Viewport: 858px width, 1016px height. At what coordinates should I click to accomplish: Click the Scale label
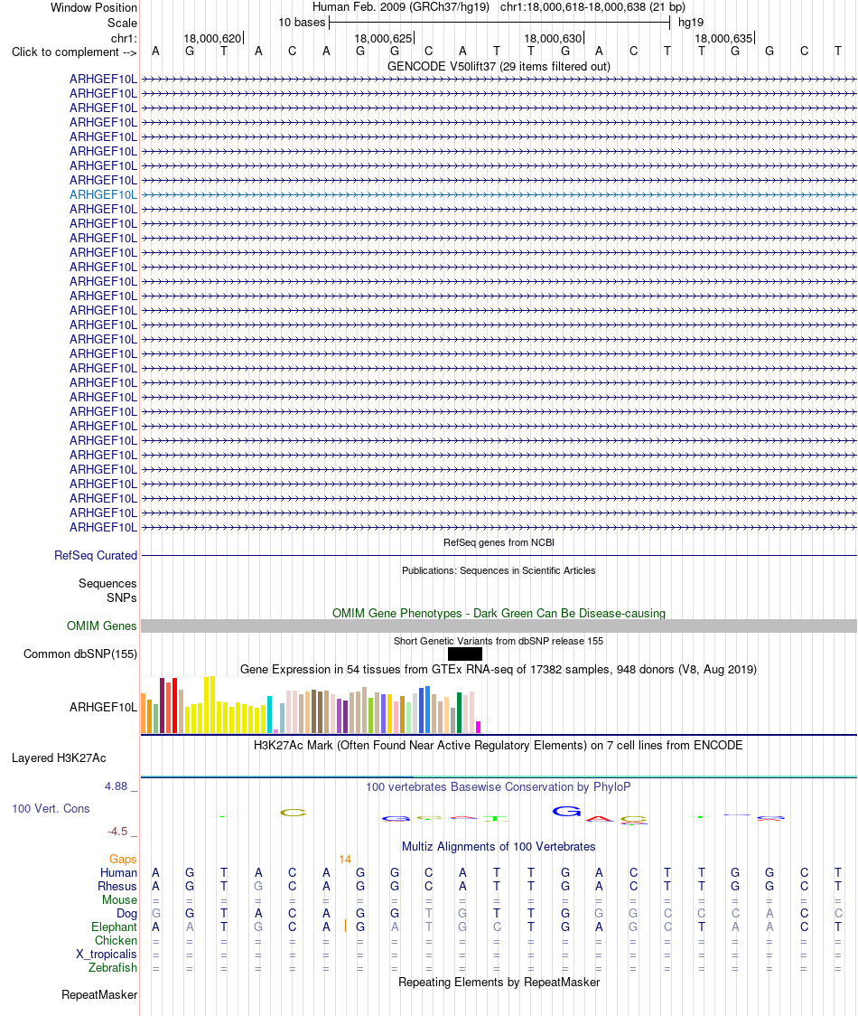pyautogui.click(x=122, y=23)
